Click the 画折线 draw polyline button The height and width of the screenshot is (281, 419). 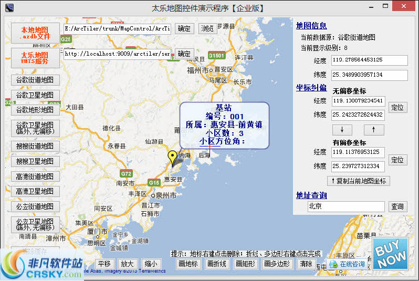(x=217, y=264)
